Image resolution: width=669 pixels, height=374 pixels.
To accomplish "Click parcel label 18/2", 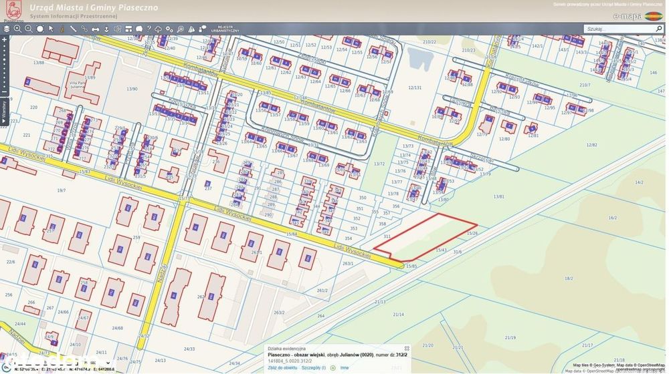I will [x=569, y=278].
